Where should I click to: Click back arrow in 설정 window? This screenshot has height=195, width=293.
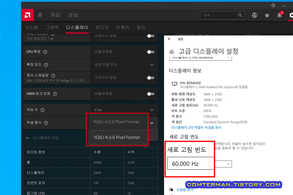(170, 39)
